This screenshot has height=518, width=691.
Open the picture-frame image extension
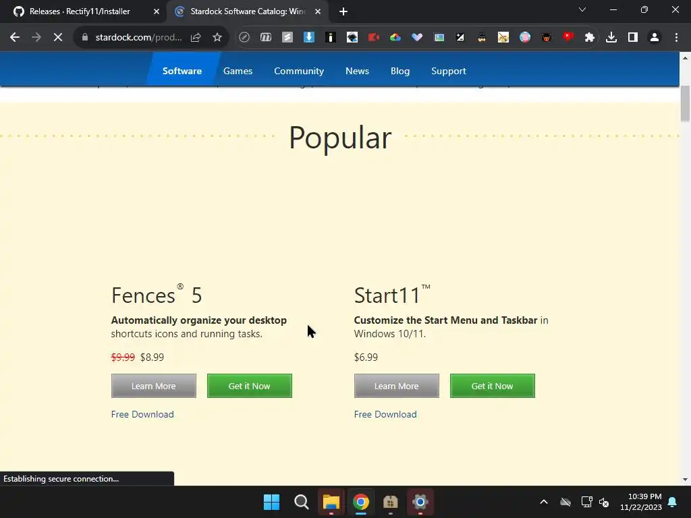coord(439,38)
